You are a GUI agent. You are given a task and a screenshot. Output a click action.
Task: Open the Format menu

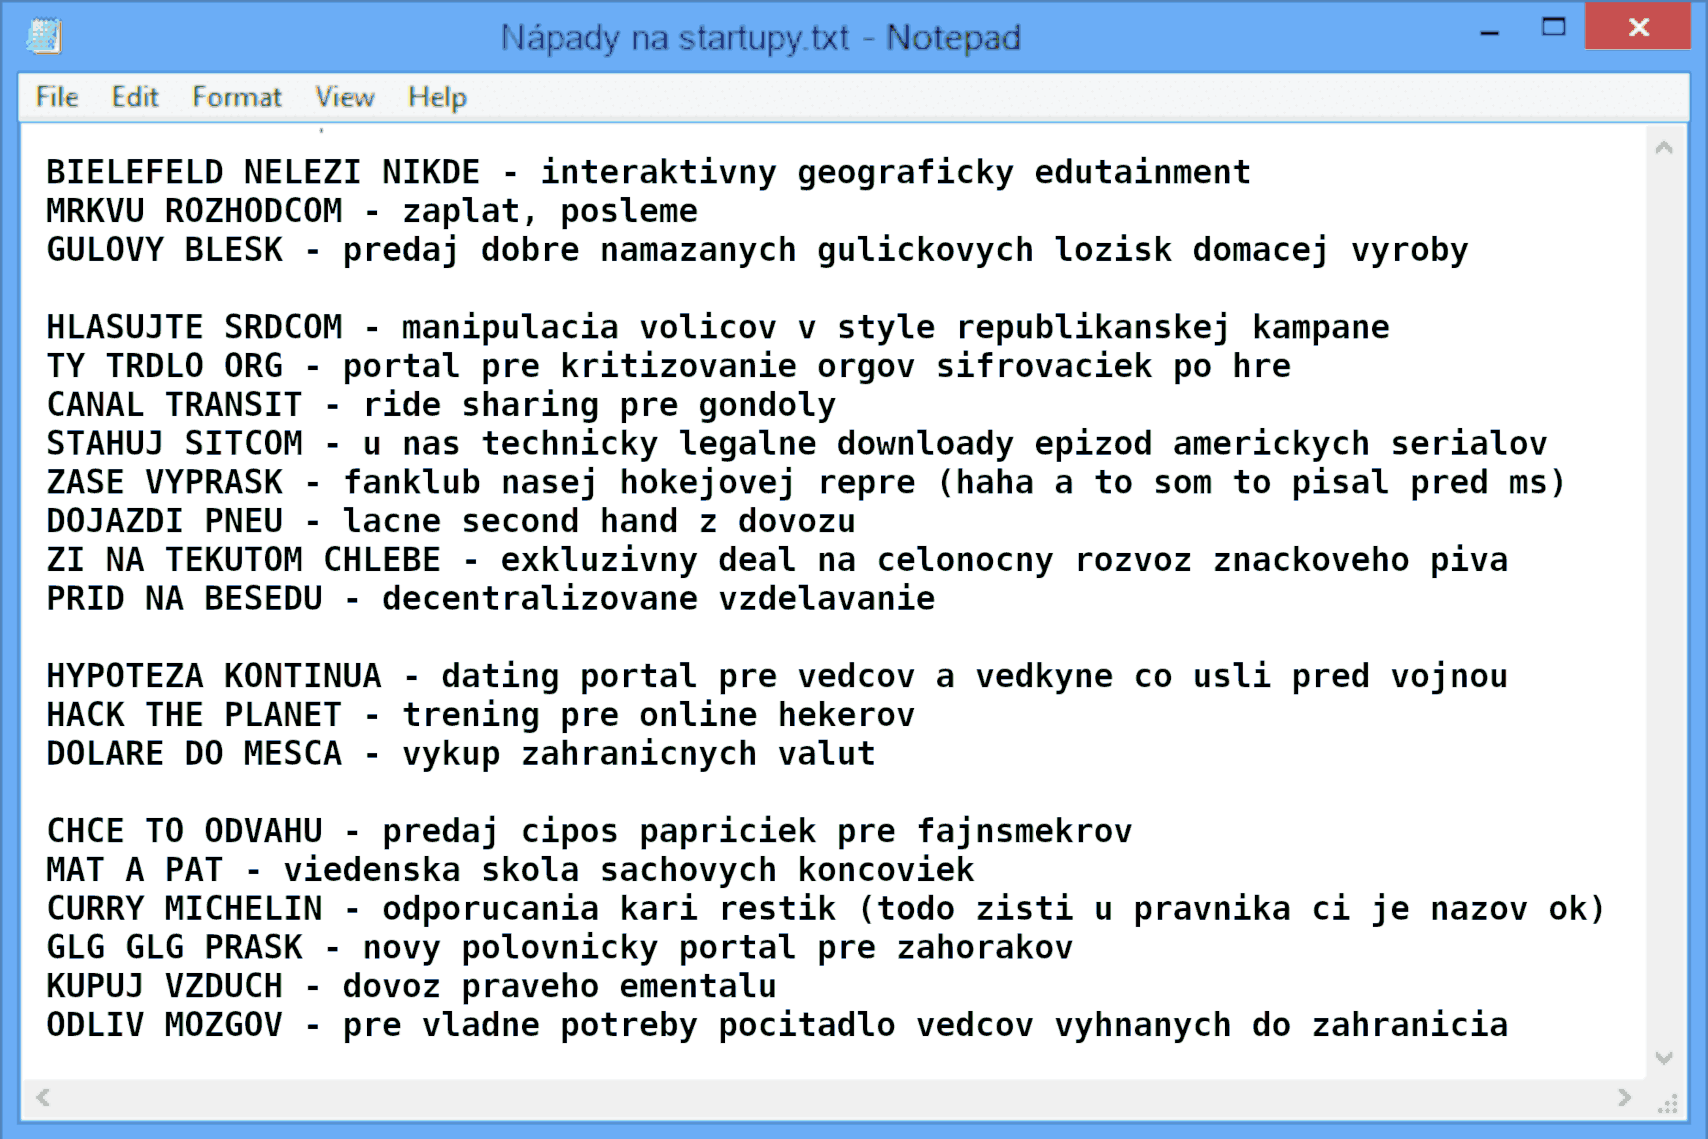[x=237, y=96]
